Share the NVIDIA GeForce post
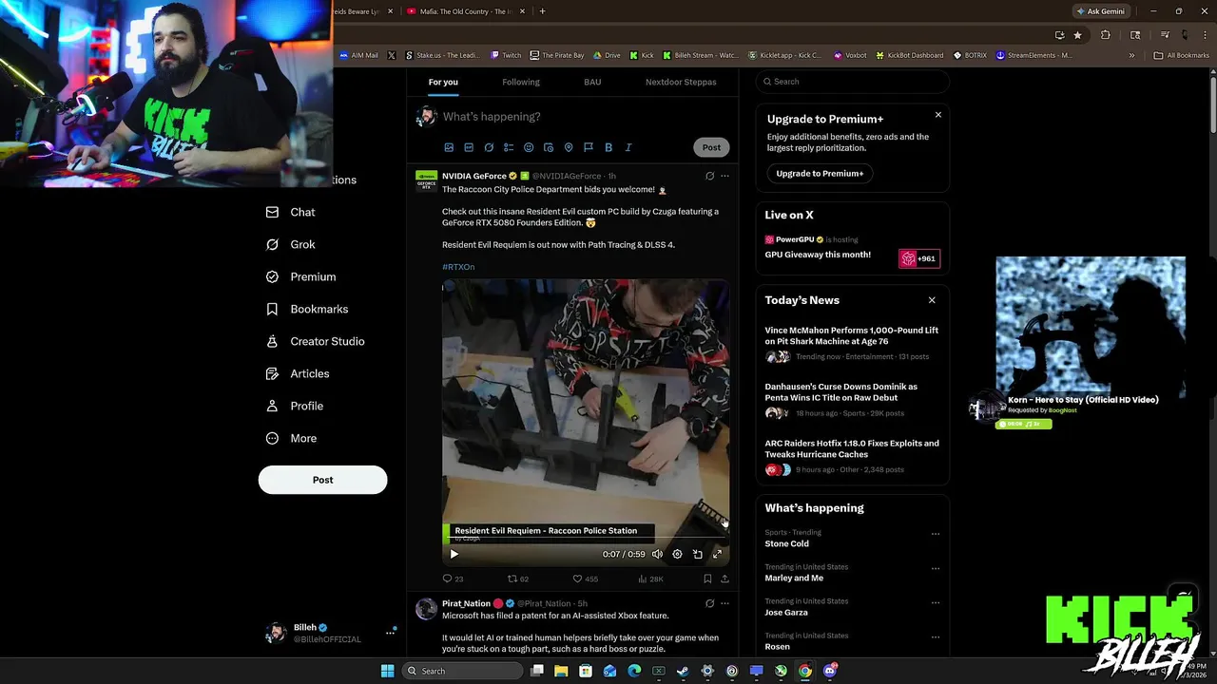This screenshot has width=1217, height=684. pos(724,579)
